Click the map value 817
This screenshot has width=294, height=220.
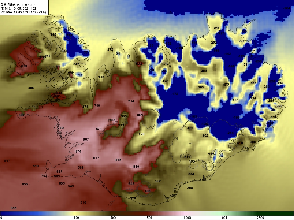tap(96, 158)
